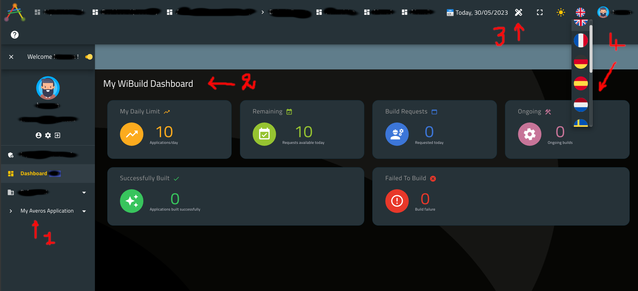
Task: Toggle light theme with the sun icon
Action: click(x=561, y=12)
